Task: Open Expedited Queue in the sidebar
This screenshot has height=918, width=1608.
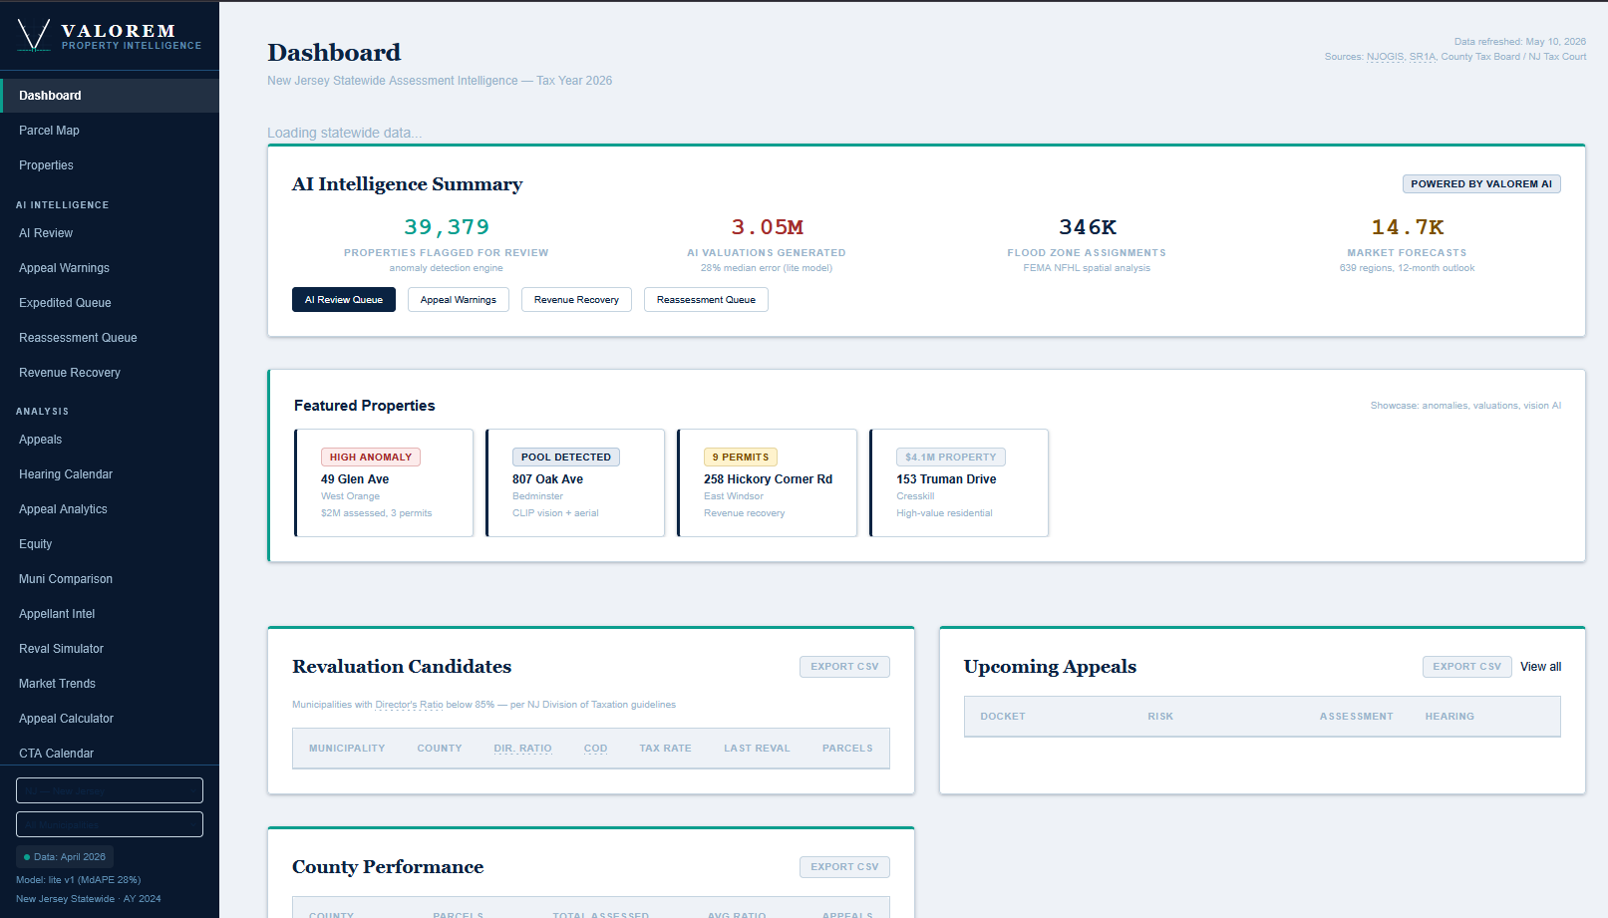Action: [110, 303]
